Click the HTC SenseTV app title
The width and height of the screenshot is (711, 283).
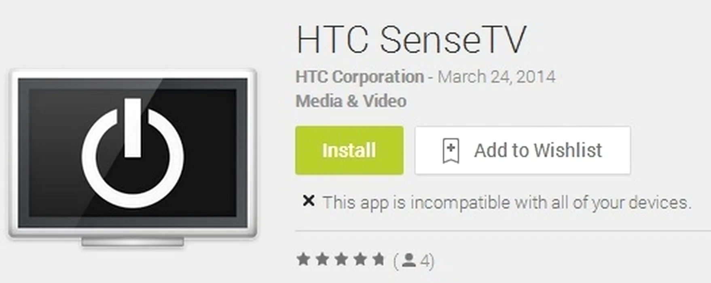point(411,39)
